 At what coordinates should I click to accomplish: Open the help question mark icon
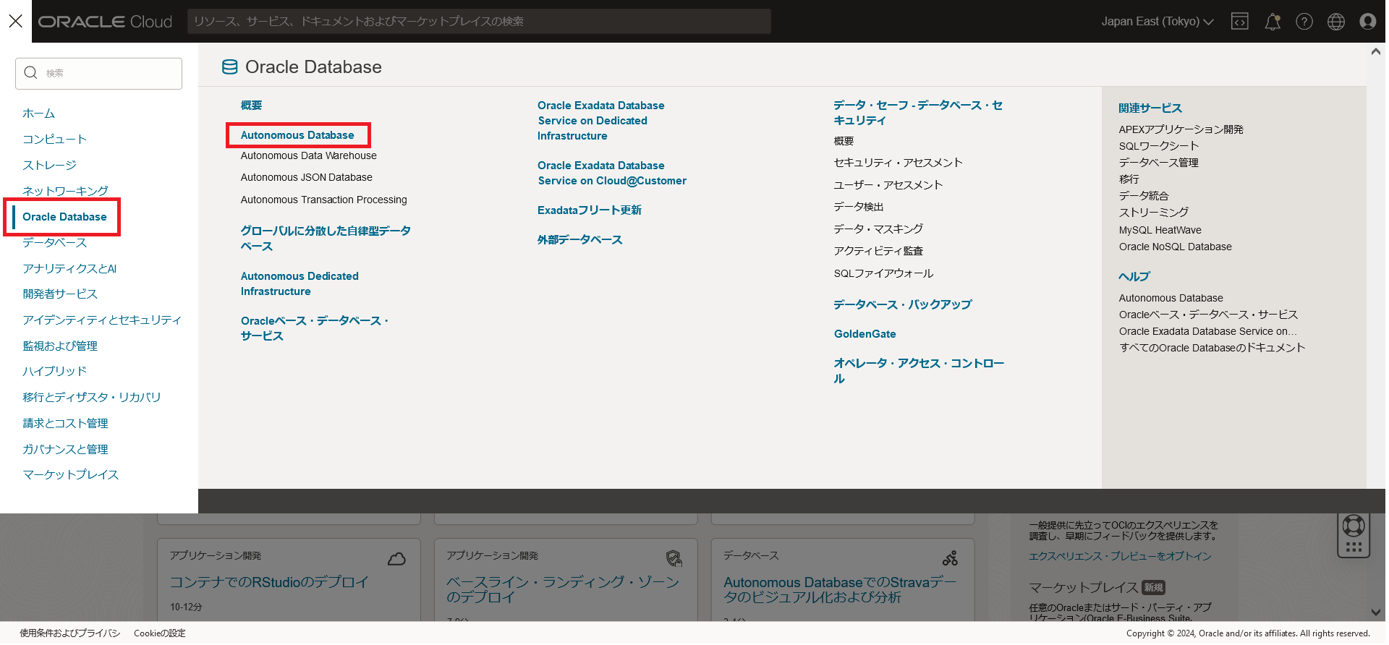click(1304, 22)
